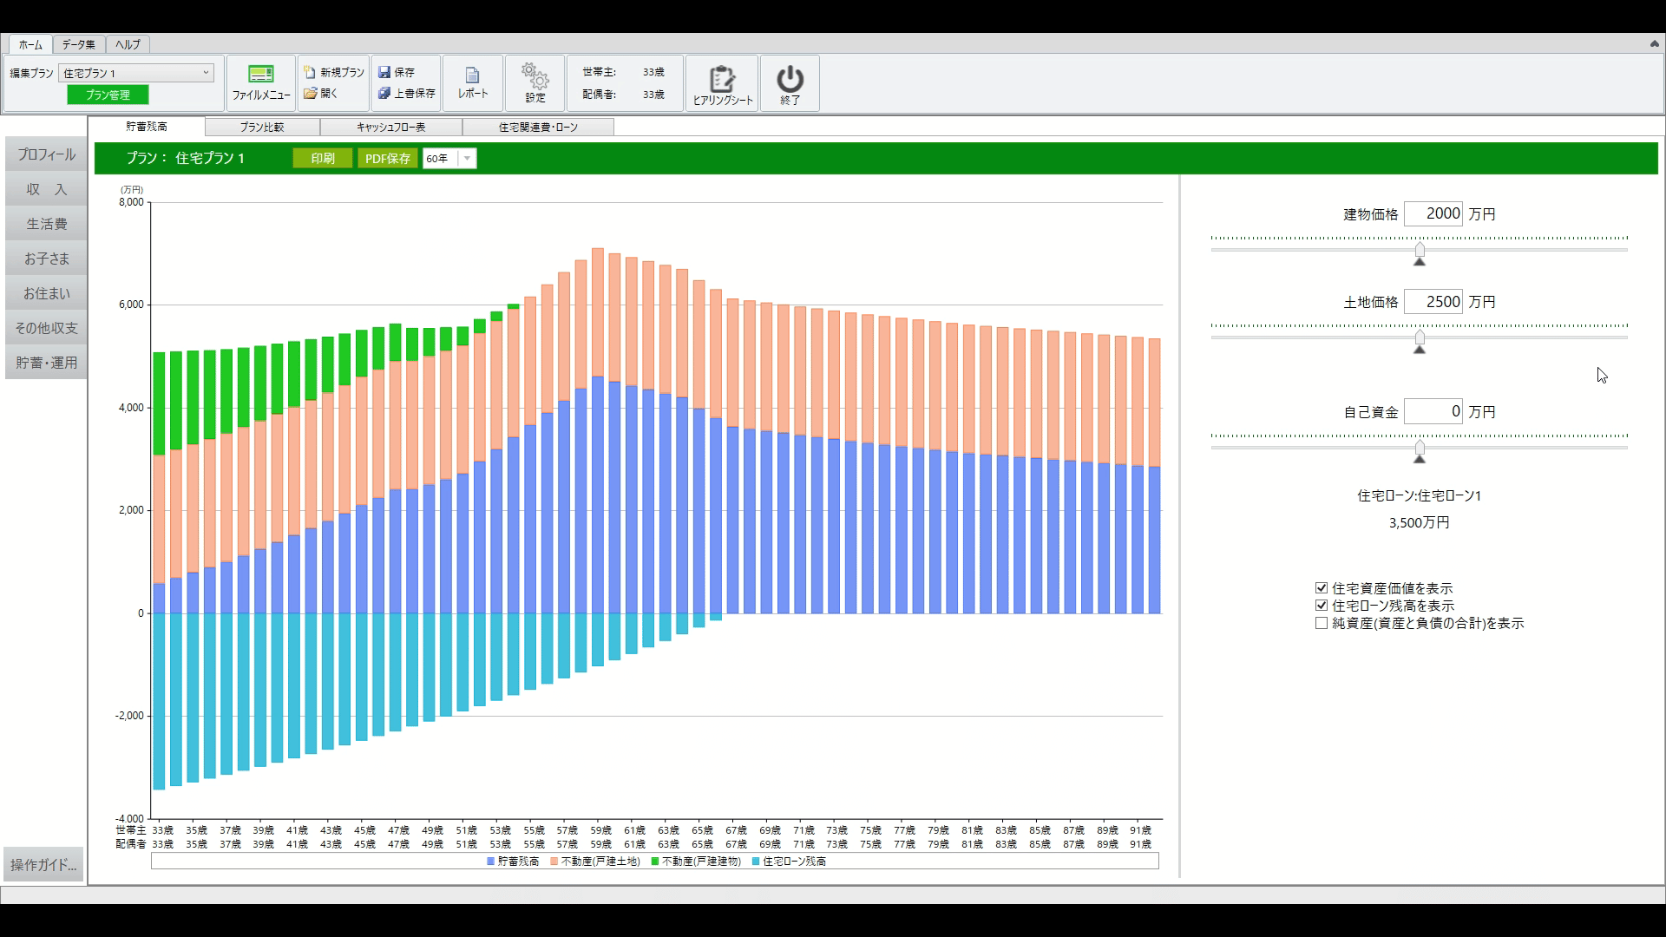This screenshot has height=937, width=1666.
Task: Open the ファイルメニュー icon
Action: [x=260, y=75]
